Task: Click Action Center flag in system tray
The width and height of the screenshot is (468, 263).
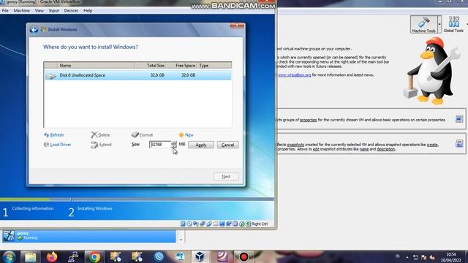Action: pyautogui.click(x=424, y=257)
